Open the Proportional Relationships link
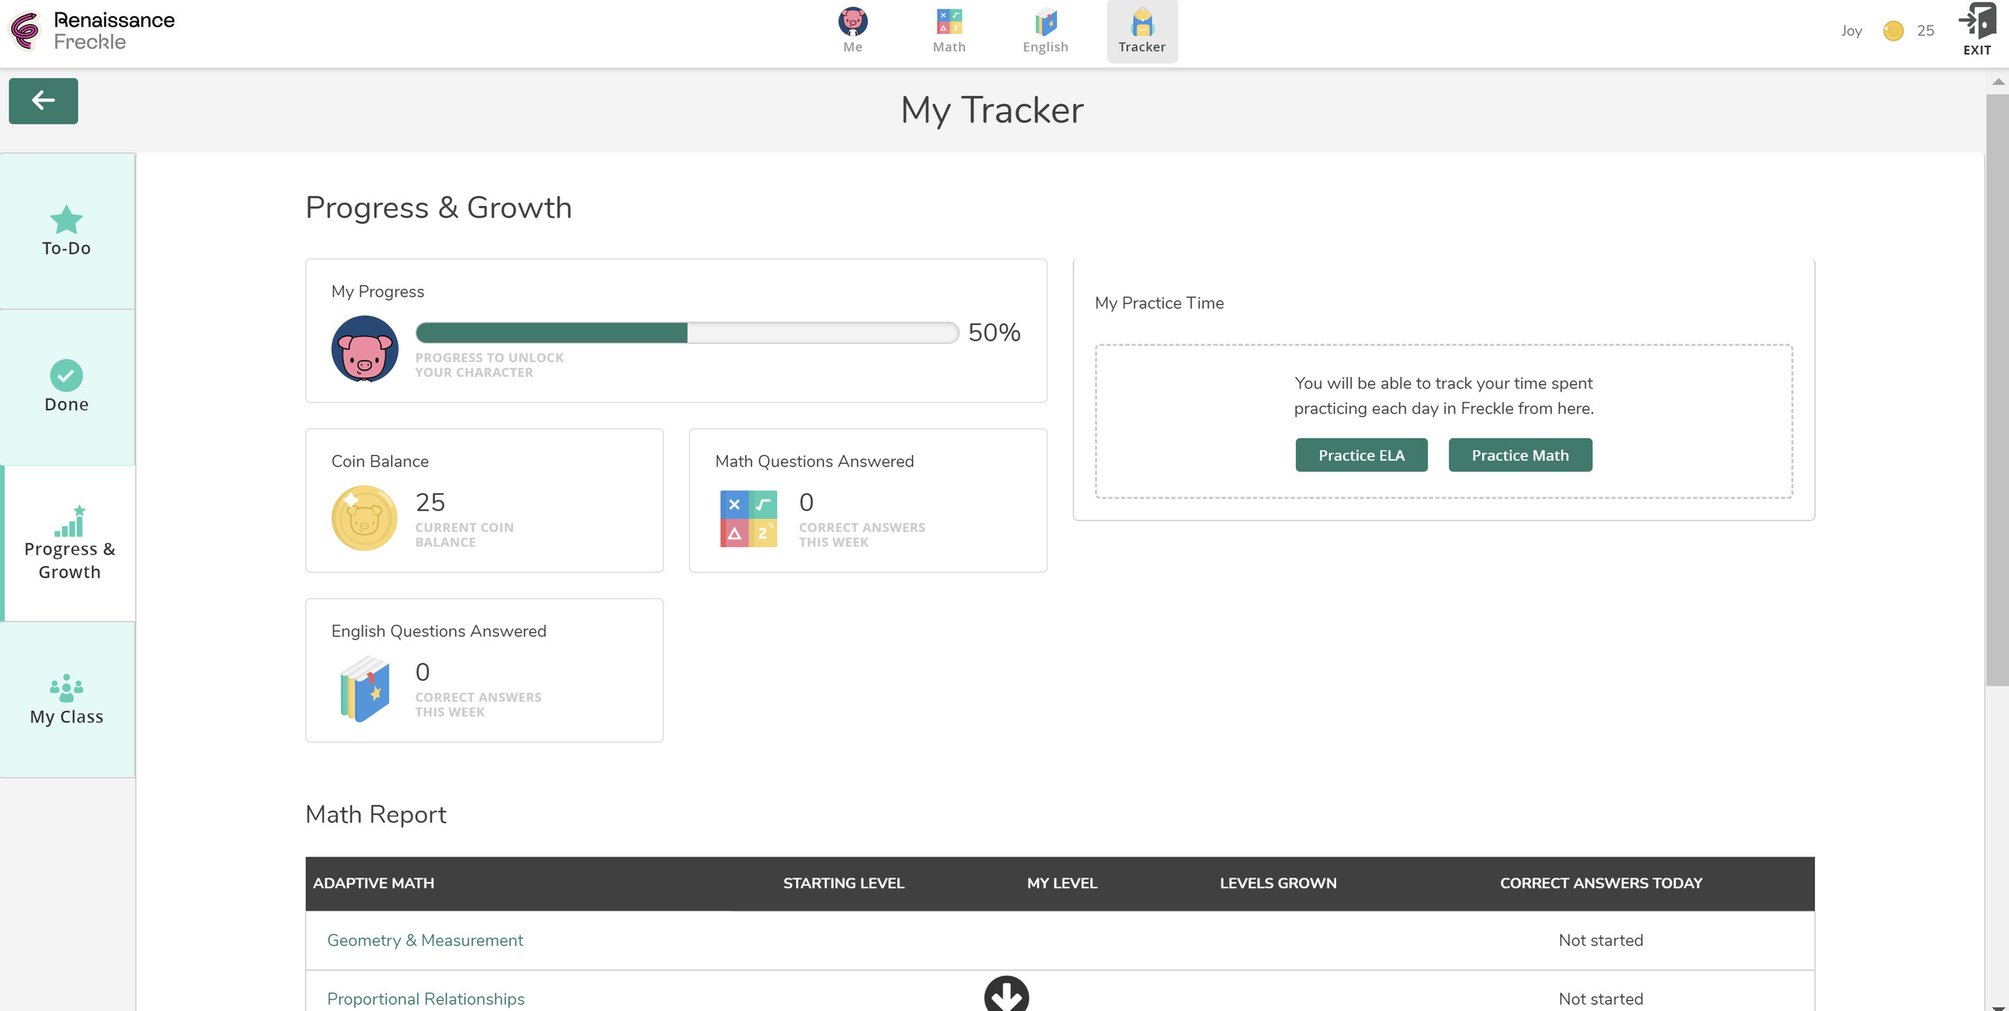 pyautogui.click(x=425, y=999)
